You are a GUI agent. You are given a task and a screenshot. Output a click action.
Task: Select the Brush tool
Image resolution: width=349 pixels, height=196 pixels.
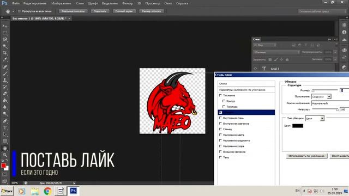tap(5, 73)
